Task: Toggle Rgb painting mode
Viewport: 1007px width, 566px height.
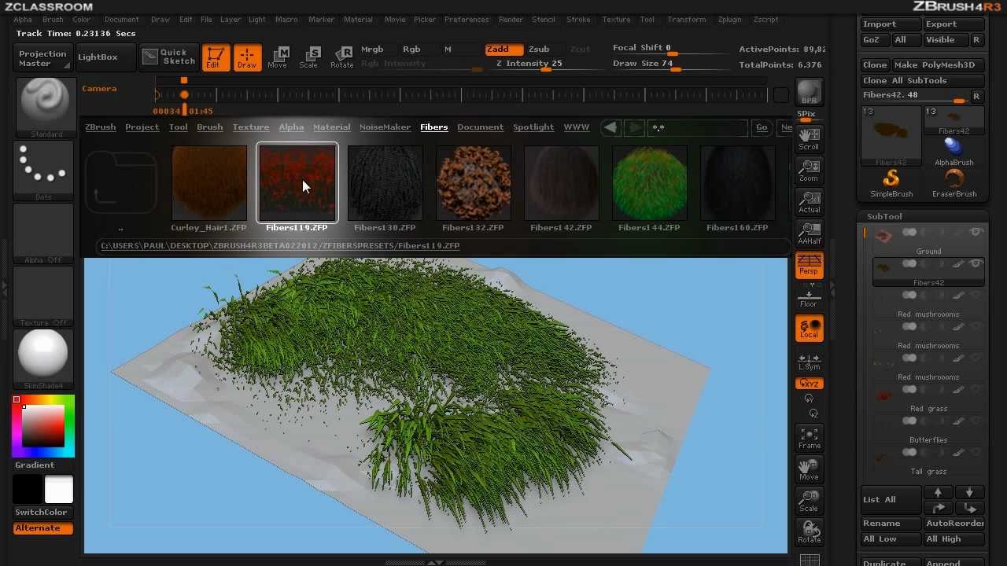Action: (x=411, y=50)
